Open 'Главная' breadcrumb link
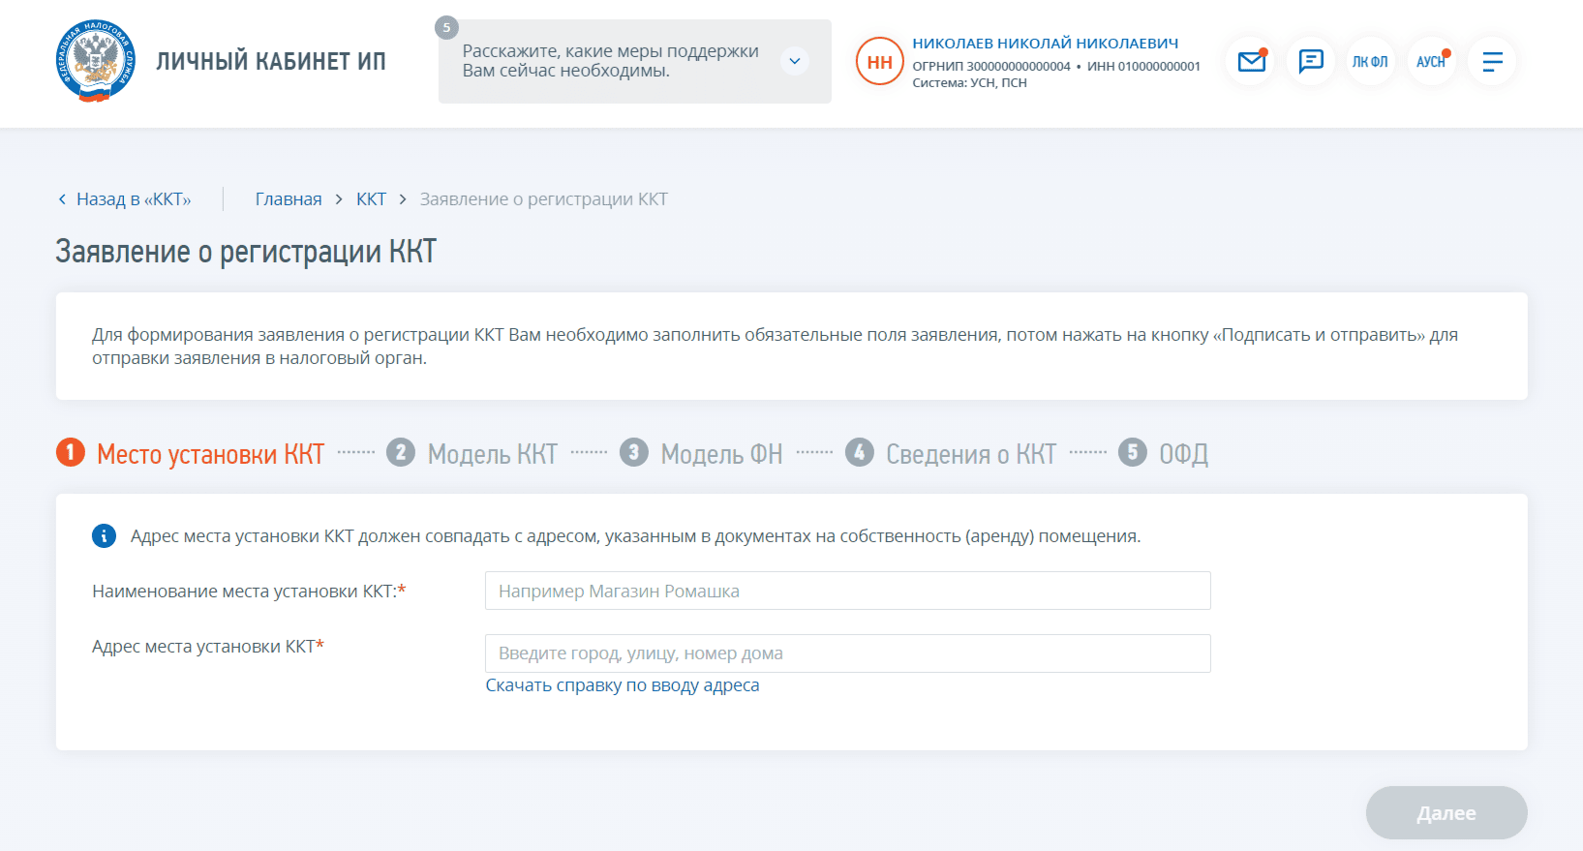 click(x=289, y=199)
